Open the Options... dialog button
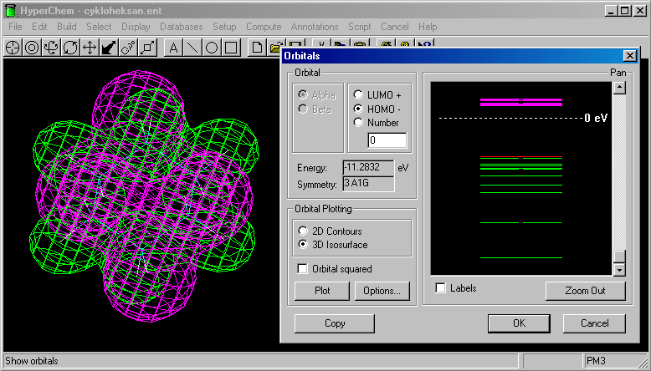The height and width of the screenshot is (371, 651). [x=382, y=291]
